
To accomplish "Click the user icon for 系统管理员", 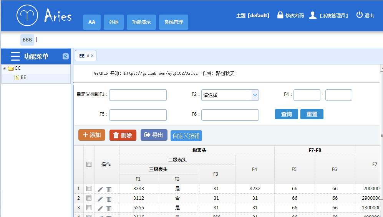I will point(313,15).
